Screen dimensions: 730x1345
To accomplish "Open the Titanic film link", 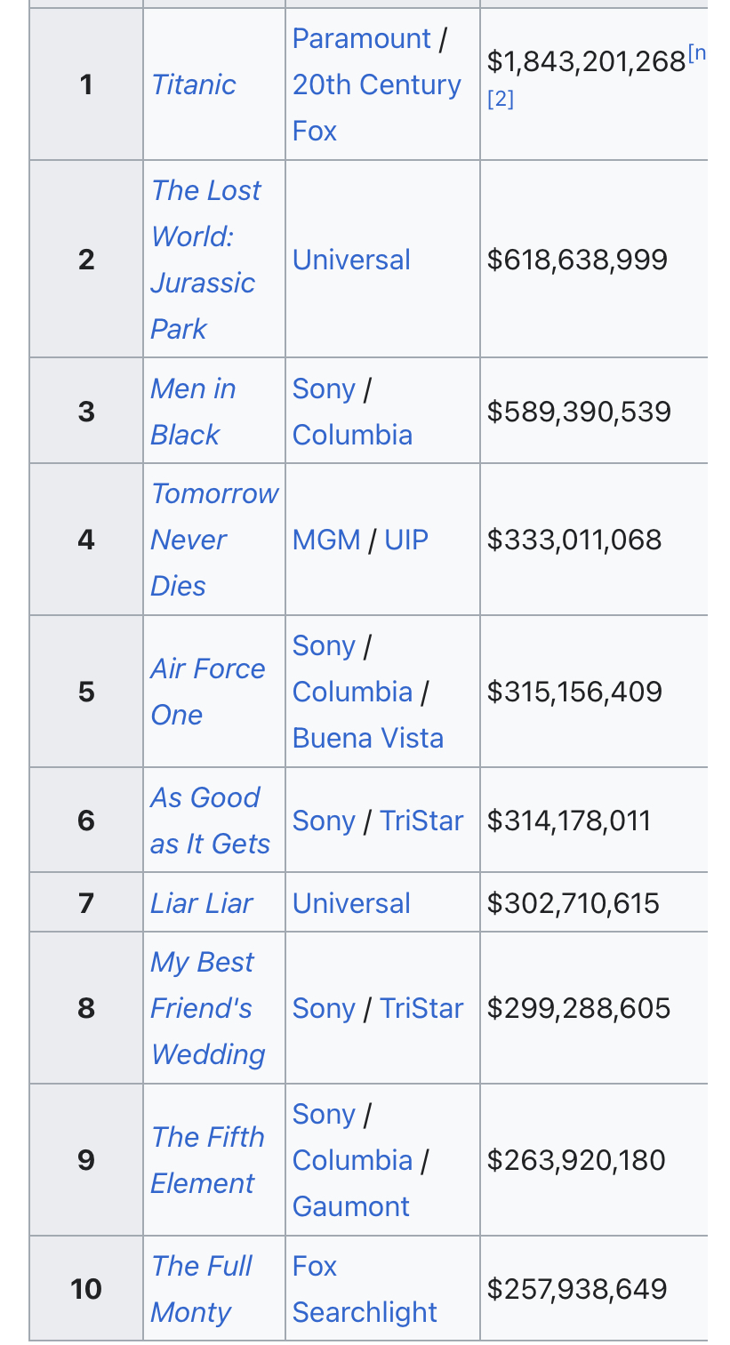I will pyautogui.click(x=193, y=84).
